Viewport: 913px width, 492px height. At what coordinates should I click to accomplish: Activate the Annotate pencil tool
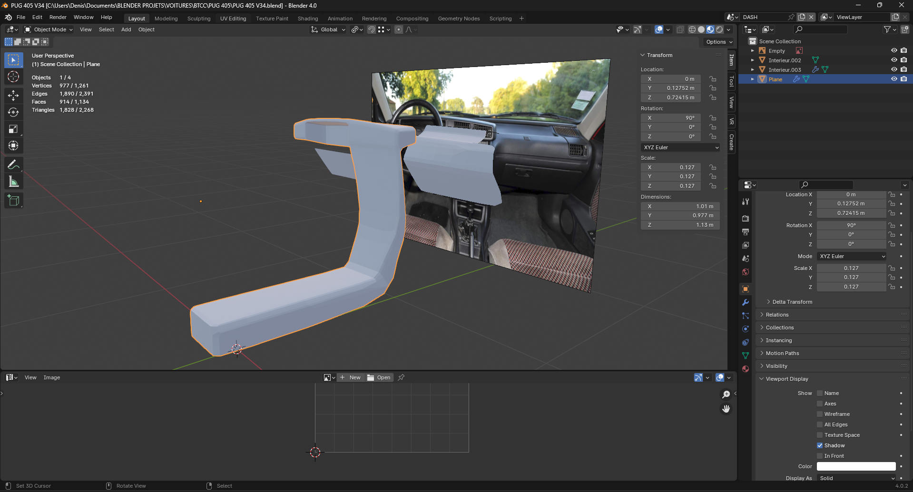coord(13,164)
